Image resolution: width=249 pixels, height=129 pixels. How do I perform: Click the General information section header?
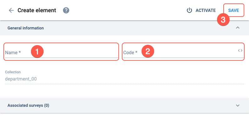coord(125,28)
